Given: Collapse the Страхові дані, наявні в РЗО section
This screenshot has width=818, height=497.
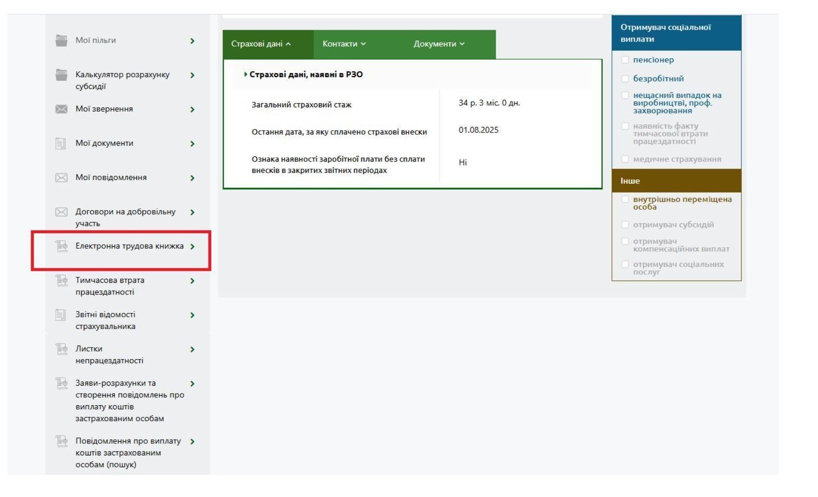Looking at the screenshot, I should click(305, 75).
